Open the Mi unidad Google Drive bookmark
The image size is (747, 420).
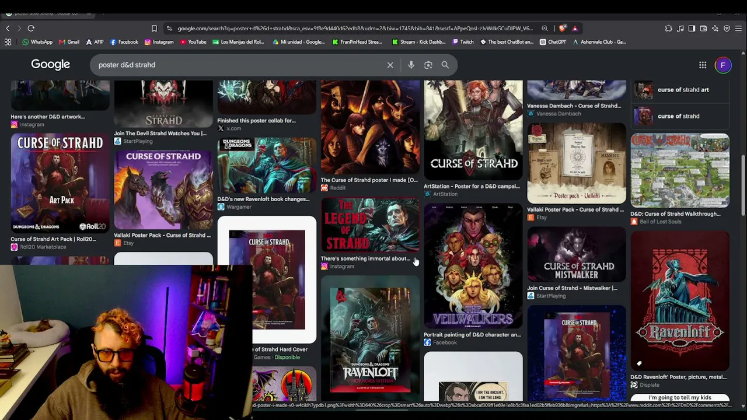point(298,42)
